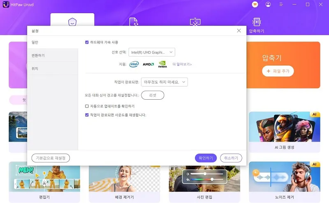The width and height of the screenshot is (329, 203).
Task: Click the NVIDIA logo icon
Action: [x=162, y=64]
